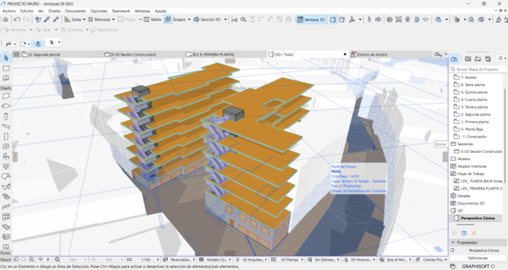508x270 pixels.
Task: Toggle axonometry view cube icon
Action: tap(341, 20)
